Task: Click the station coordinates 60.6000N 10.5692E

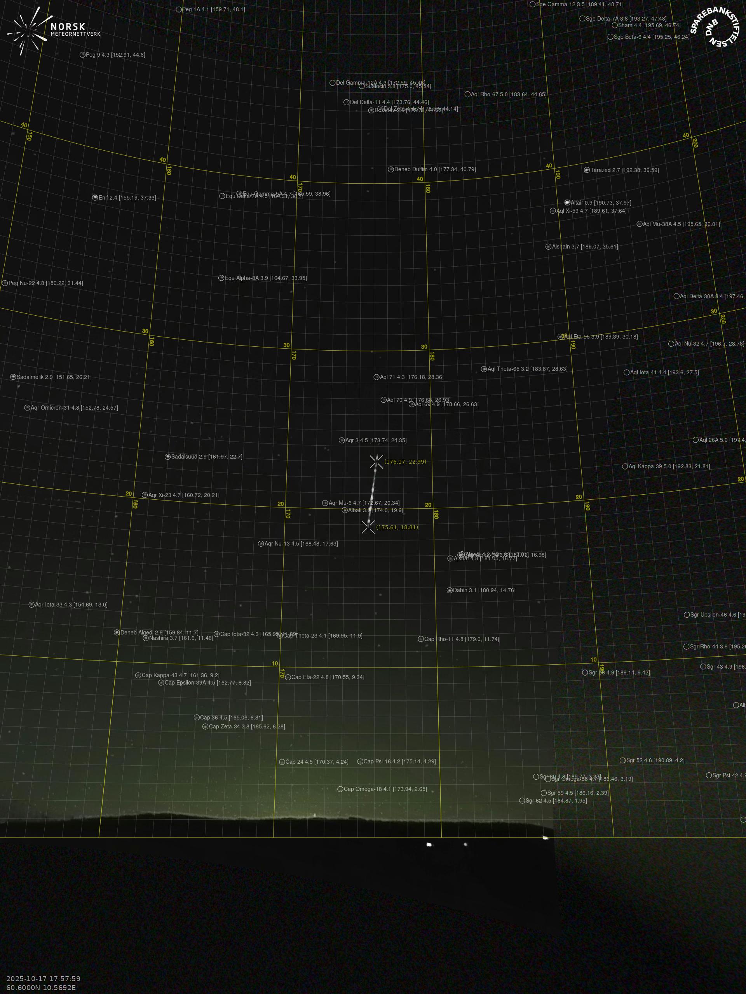Action: pyautogui.click(x=41, y=987)
